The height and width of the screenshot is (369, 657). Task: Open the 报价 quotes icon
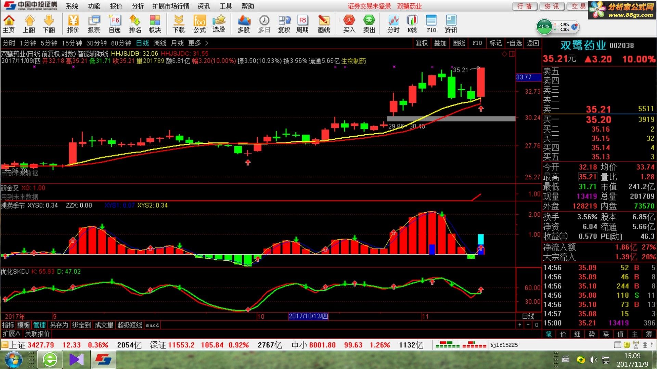pyautogui.click(x=73, y=24)
